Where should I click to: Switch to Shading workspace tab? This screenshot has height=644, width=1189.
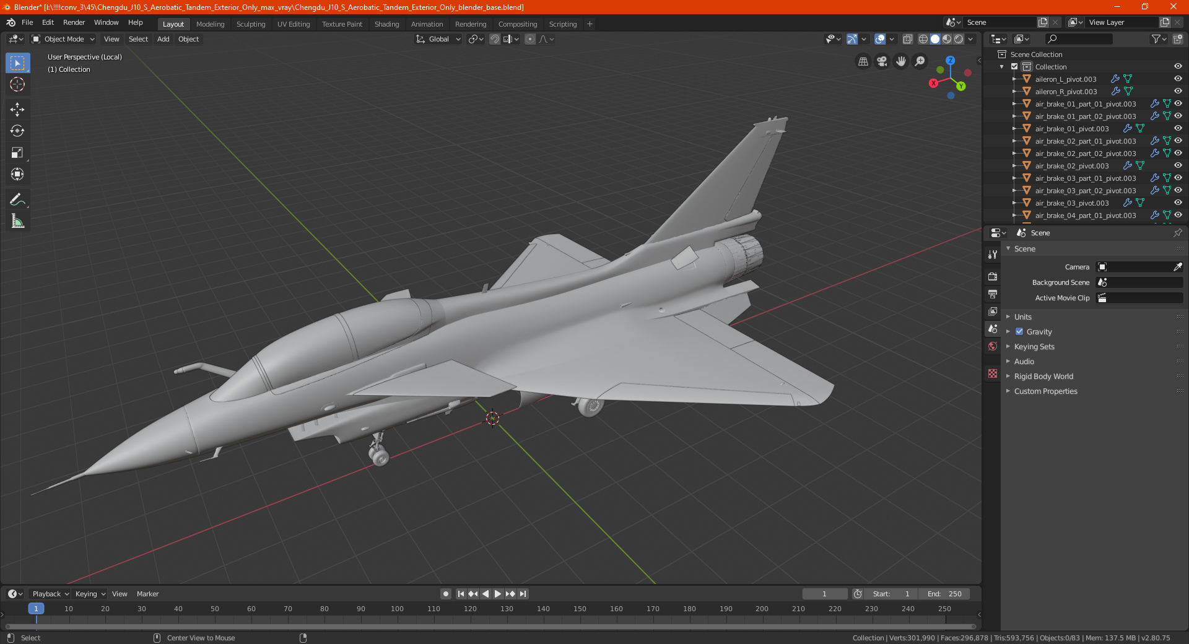tap(386, 24)
